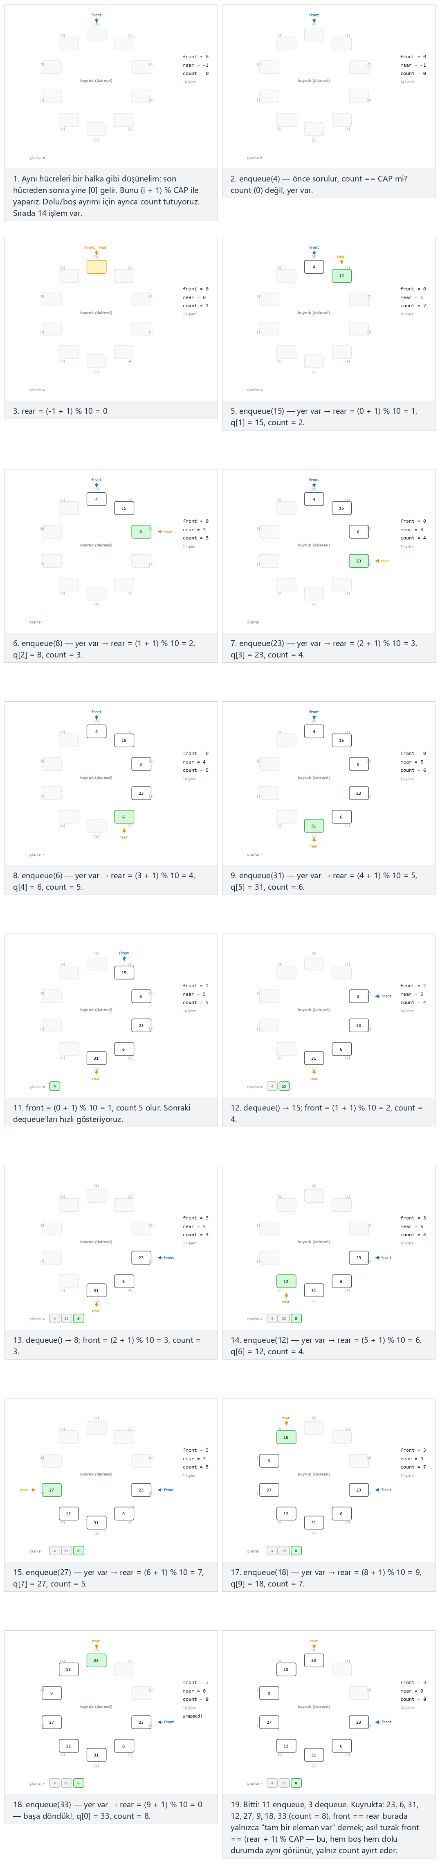Click the yellow front, rear cell in step 3
Viewport: 440px width, 1863px height.
(x=96, y=267)
